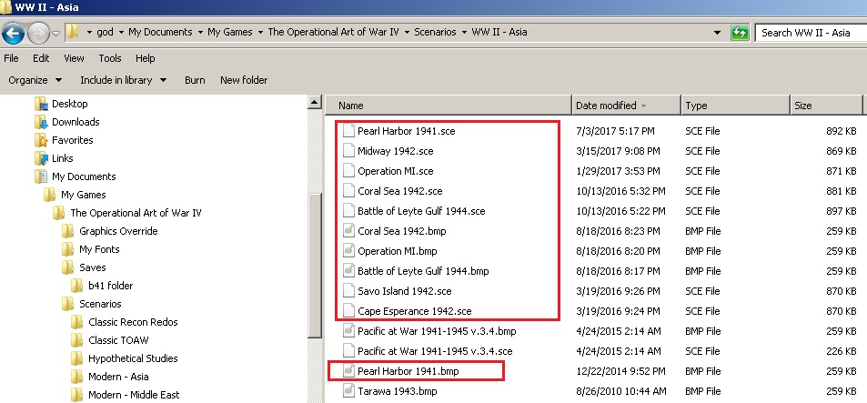Image resolution: width=867 pixels, height=403 pixels.
Task: Sort by the Size column header
Action: pos(826,105)
